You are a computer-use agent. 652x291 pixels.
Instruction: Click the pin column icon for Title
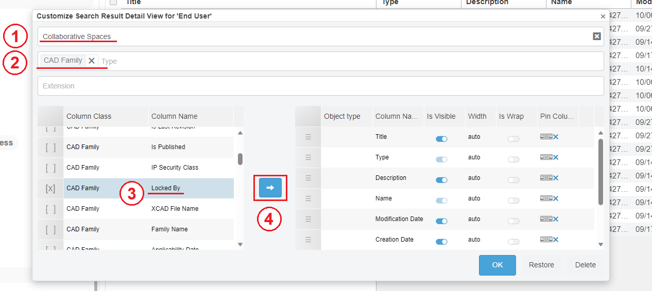tap(546, 137)
